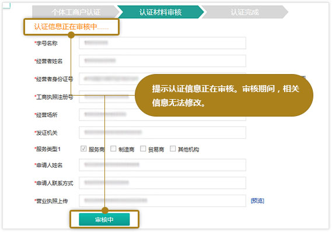Click the 认证信息正在审核中 status text
This screenshot has width=332, height=232.
71,27
